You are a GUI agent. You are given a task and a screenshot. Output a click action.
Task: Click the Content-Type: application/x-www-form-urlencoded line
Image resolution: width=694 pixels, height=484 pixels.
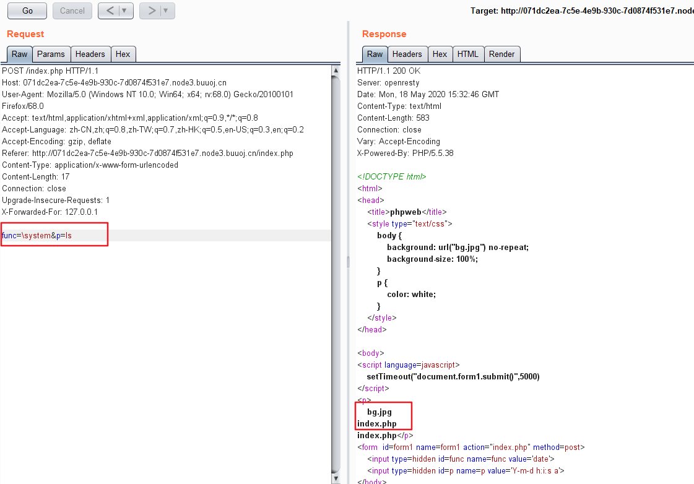pyautogui.click(x=90, y=165)
